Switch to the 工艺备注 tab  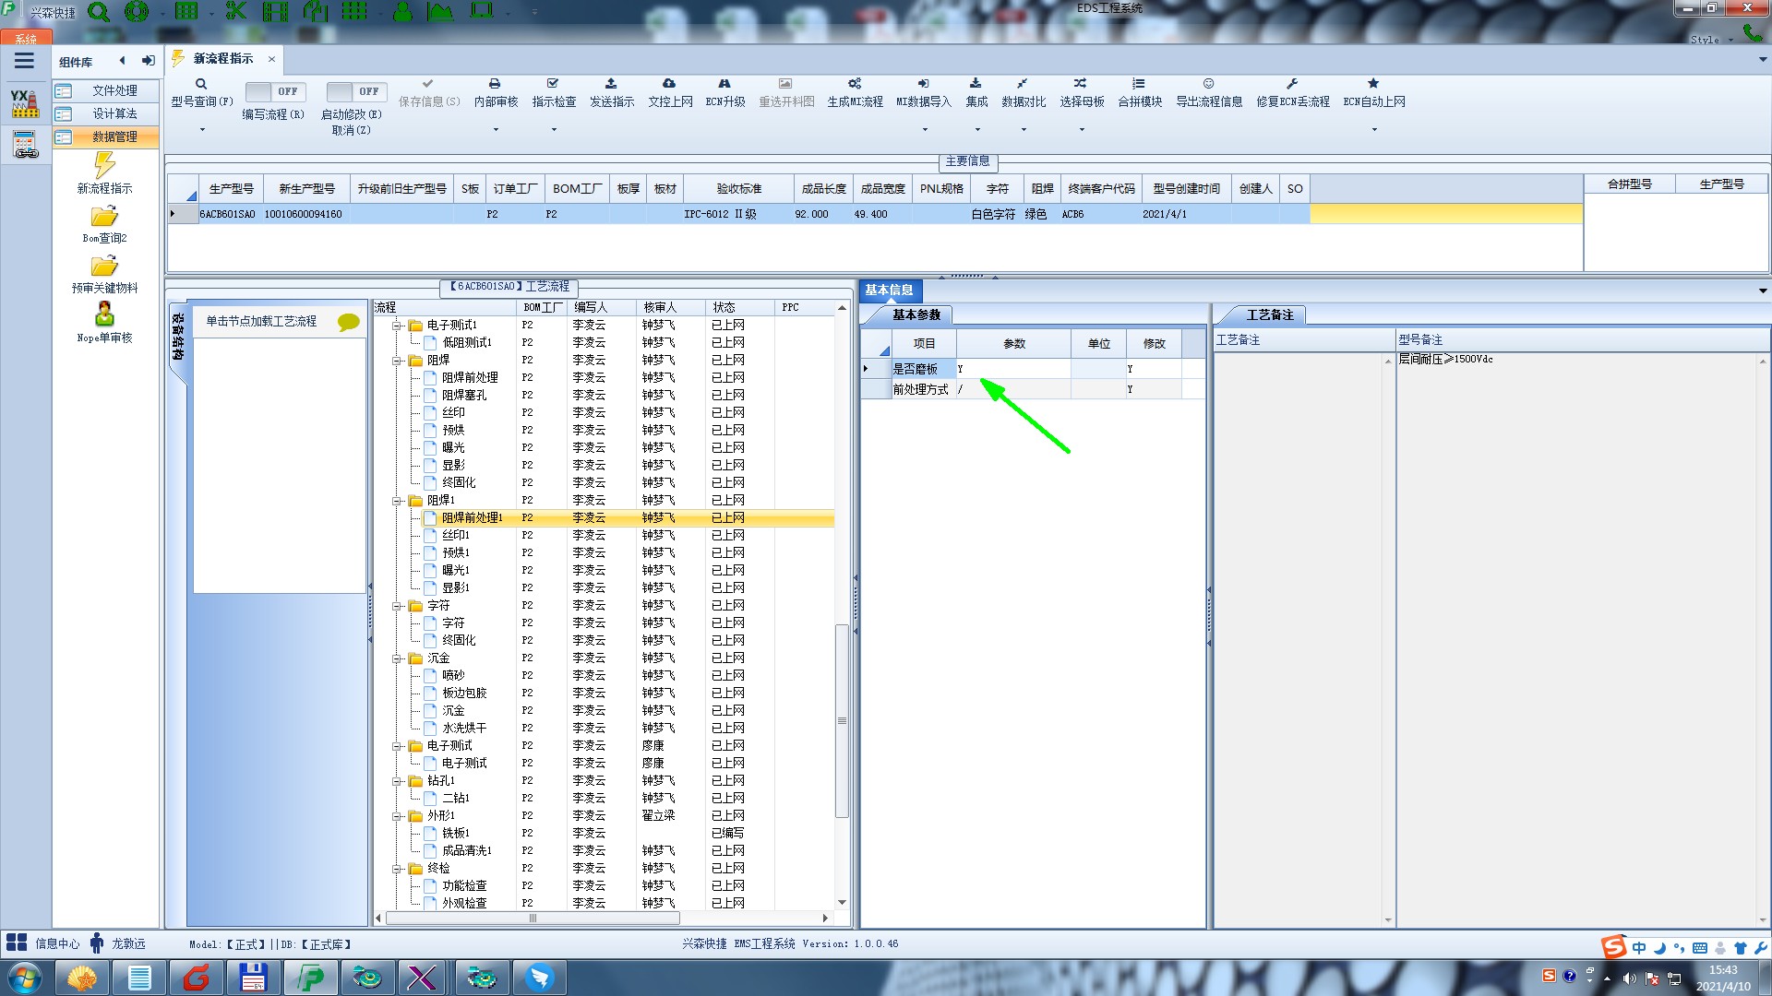[1269, 315]
